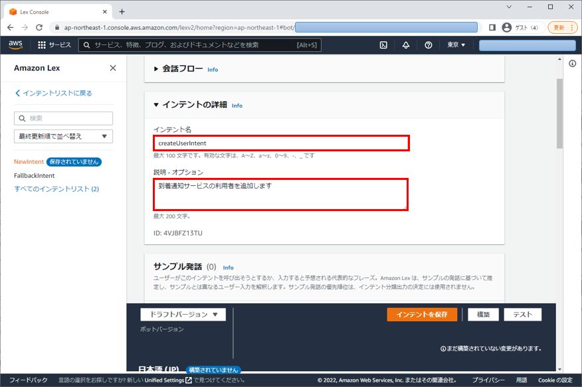The height and width of the screenshot is (387, 582).
Task: Click the テスト button
Action: (x=523, y=315)
